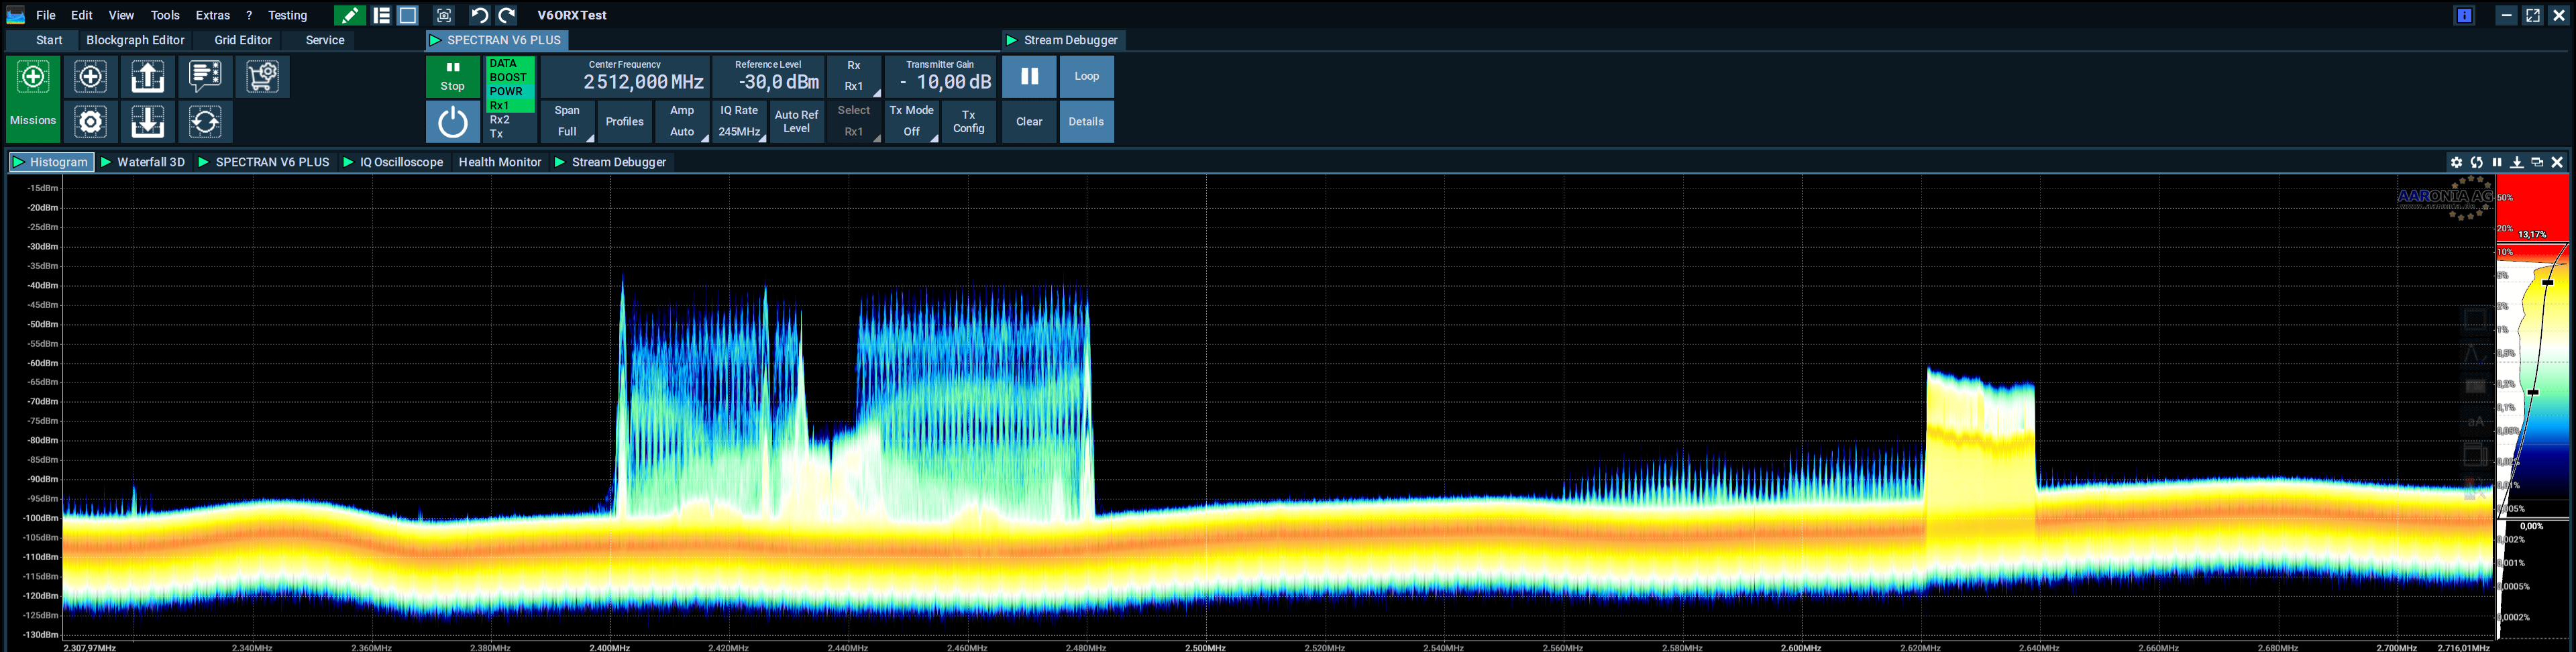The height and width of the screenshot is (652, 2576).
Task: Toggle Details in Stream Debugger
Action: (x=1087, y=122)
